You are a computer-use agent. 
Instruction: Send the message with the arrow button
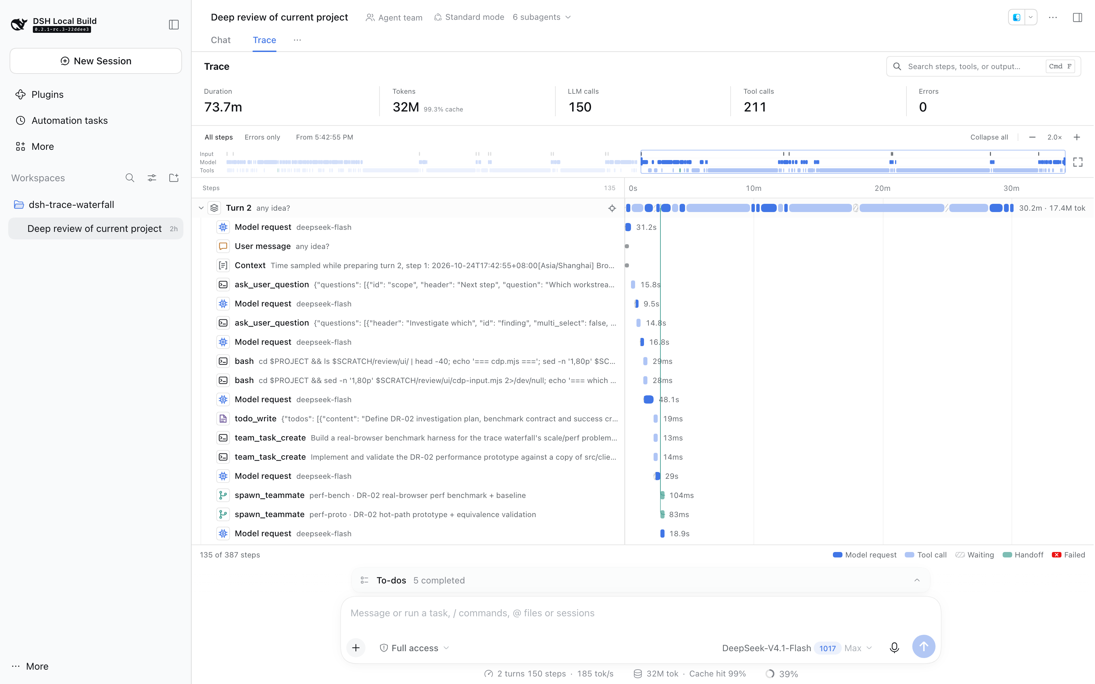924,647
